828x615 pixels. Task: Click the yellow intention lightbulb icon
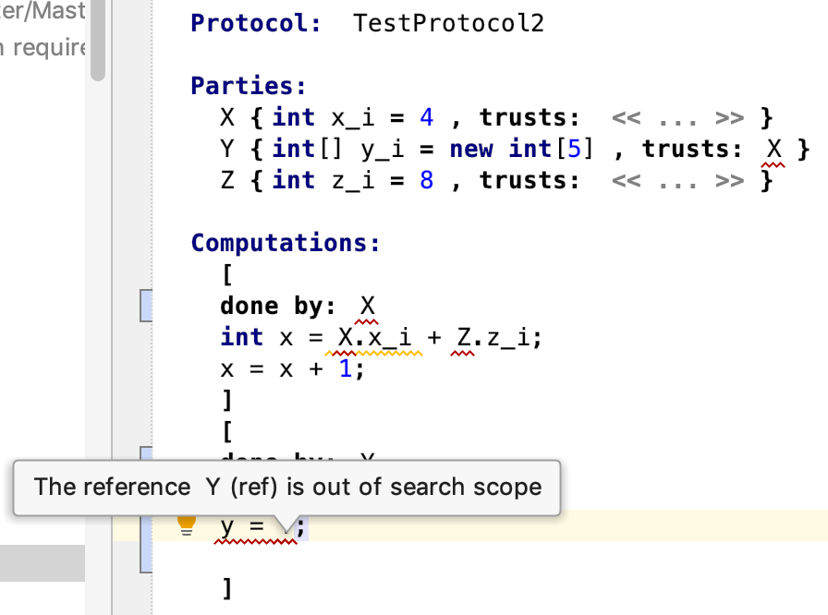point(187,525)
